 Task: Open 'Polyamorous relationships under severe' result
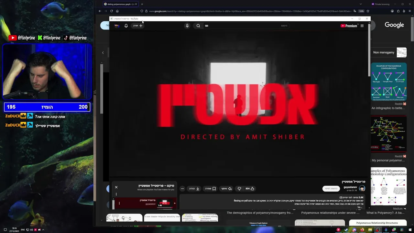point(330,213)
